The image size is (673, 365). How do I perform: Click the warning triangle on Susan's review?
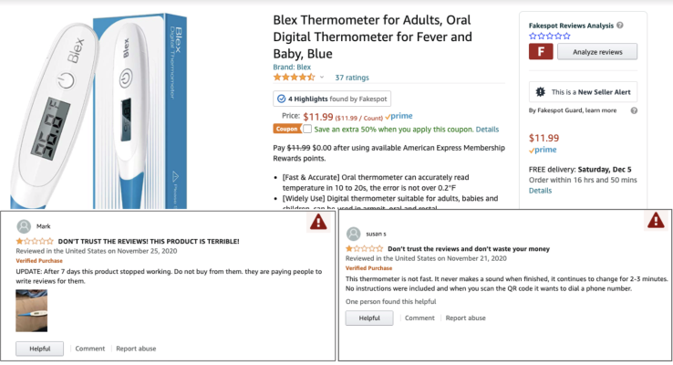(655, 220)
